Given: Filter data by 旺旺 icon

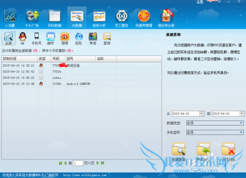Looking at the screenshot, I should 79,38.
